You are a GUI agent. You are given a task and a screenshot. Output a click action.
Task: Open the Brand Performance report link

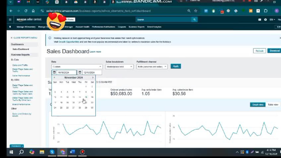[21, 104]
